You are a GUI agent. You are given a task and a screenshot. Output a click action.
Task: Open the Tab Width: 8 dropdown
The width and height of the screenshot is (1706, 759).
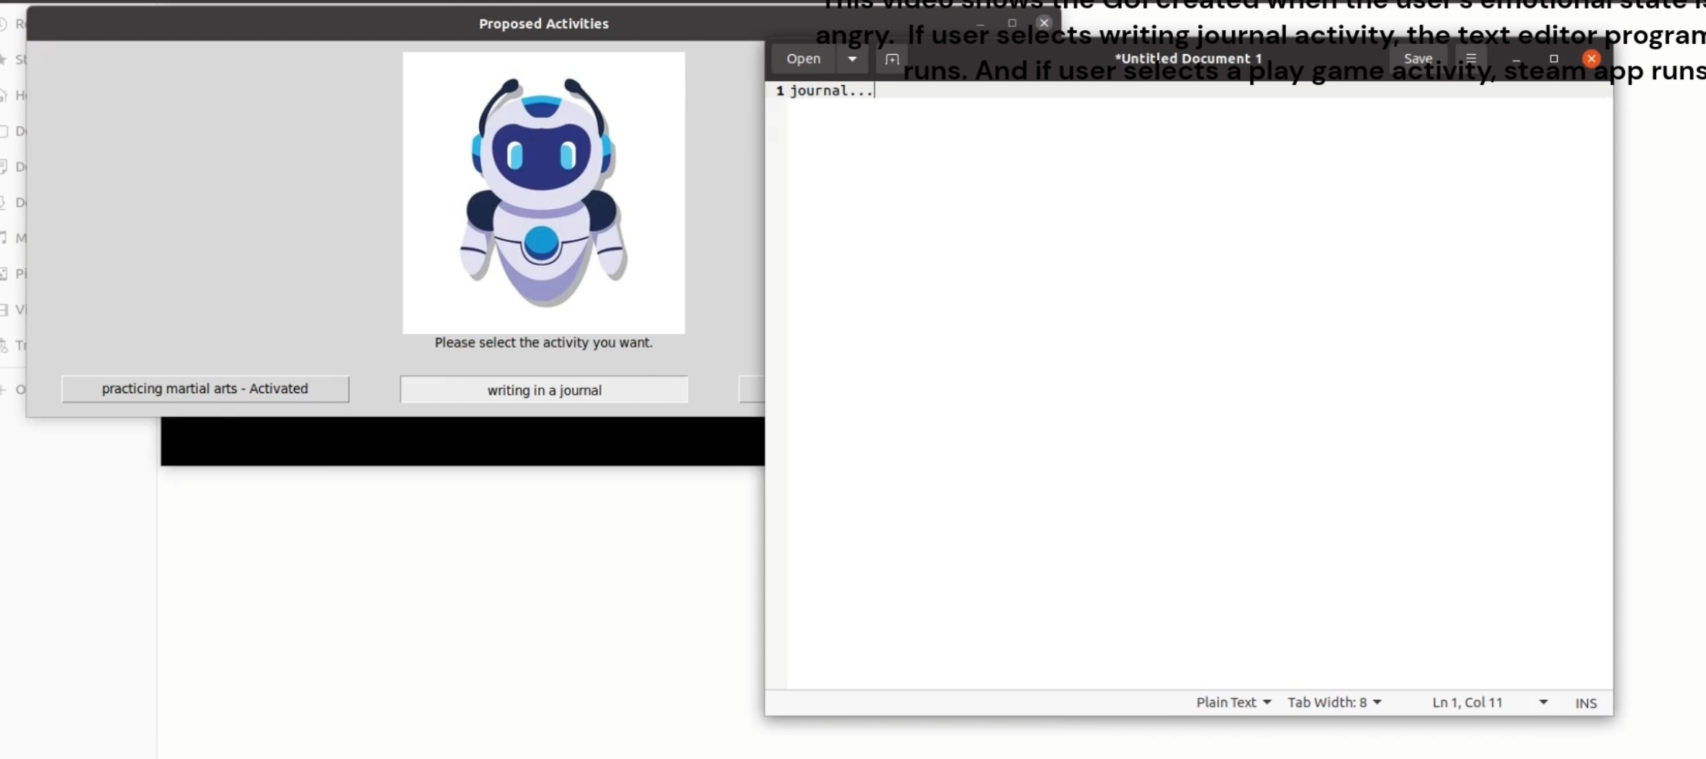coord(1334,702)
